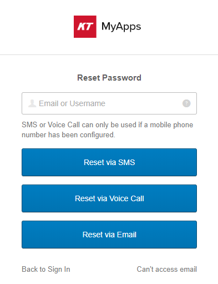Show username help tooltip via gray icon
This screenshot has width=218, height=284.
tap(186, 103)
